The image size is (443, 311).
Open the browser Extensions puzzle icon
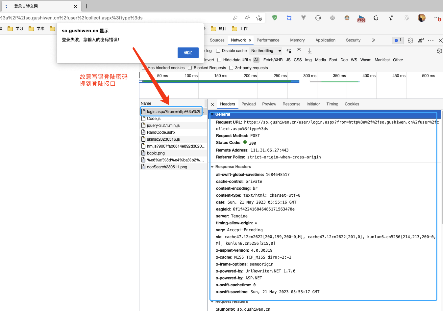[x=376, y=18]
